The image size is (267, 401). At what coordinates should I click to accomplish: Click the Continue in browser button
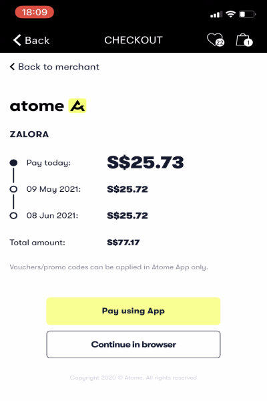(x=133, y=344)
